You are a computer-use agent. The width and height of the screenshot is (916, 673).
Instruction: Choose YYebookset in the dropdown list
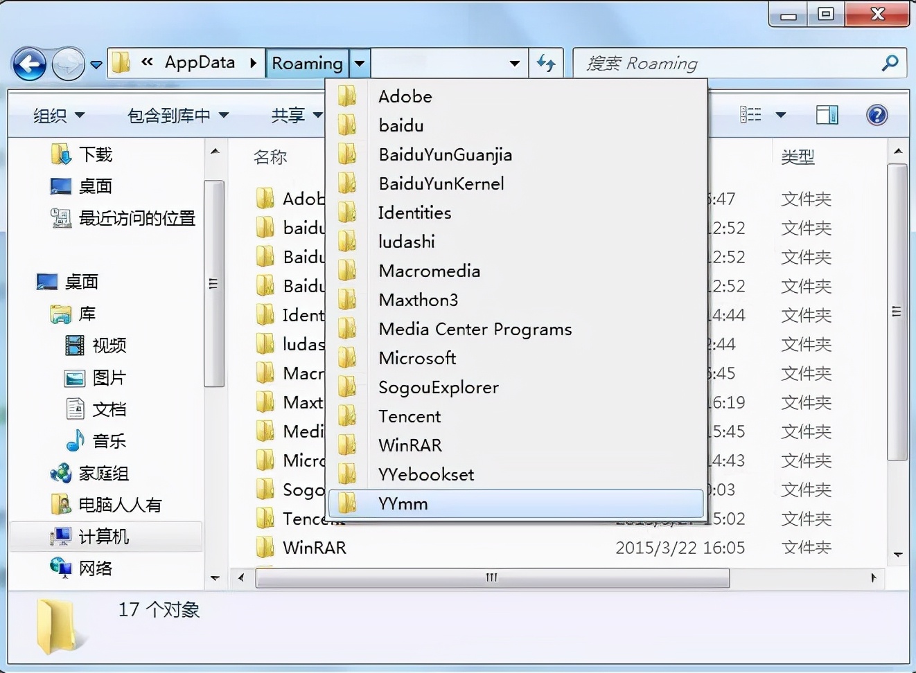(x=517, y=474)
